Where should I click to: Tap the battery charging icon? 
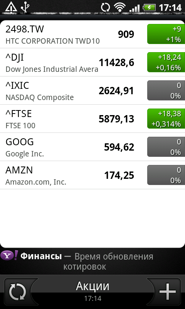pyautogui.click(x=150, y=8)
